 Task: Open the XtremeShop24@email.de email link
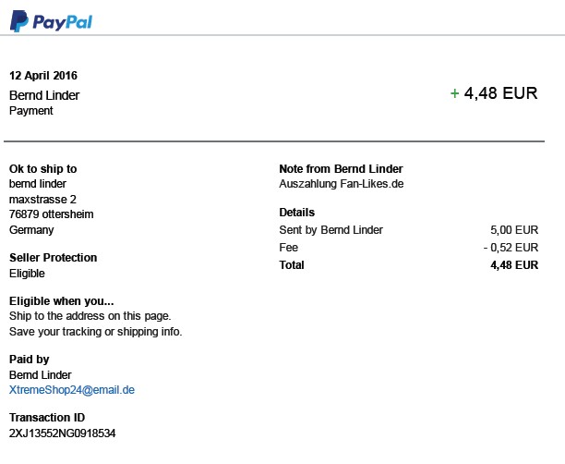point(72,390)
